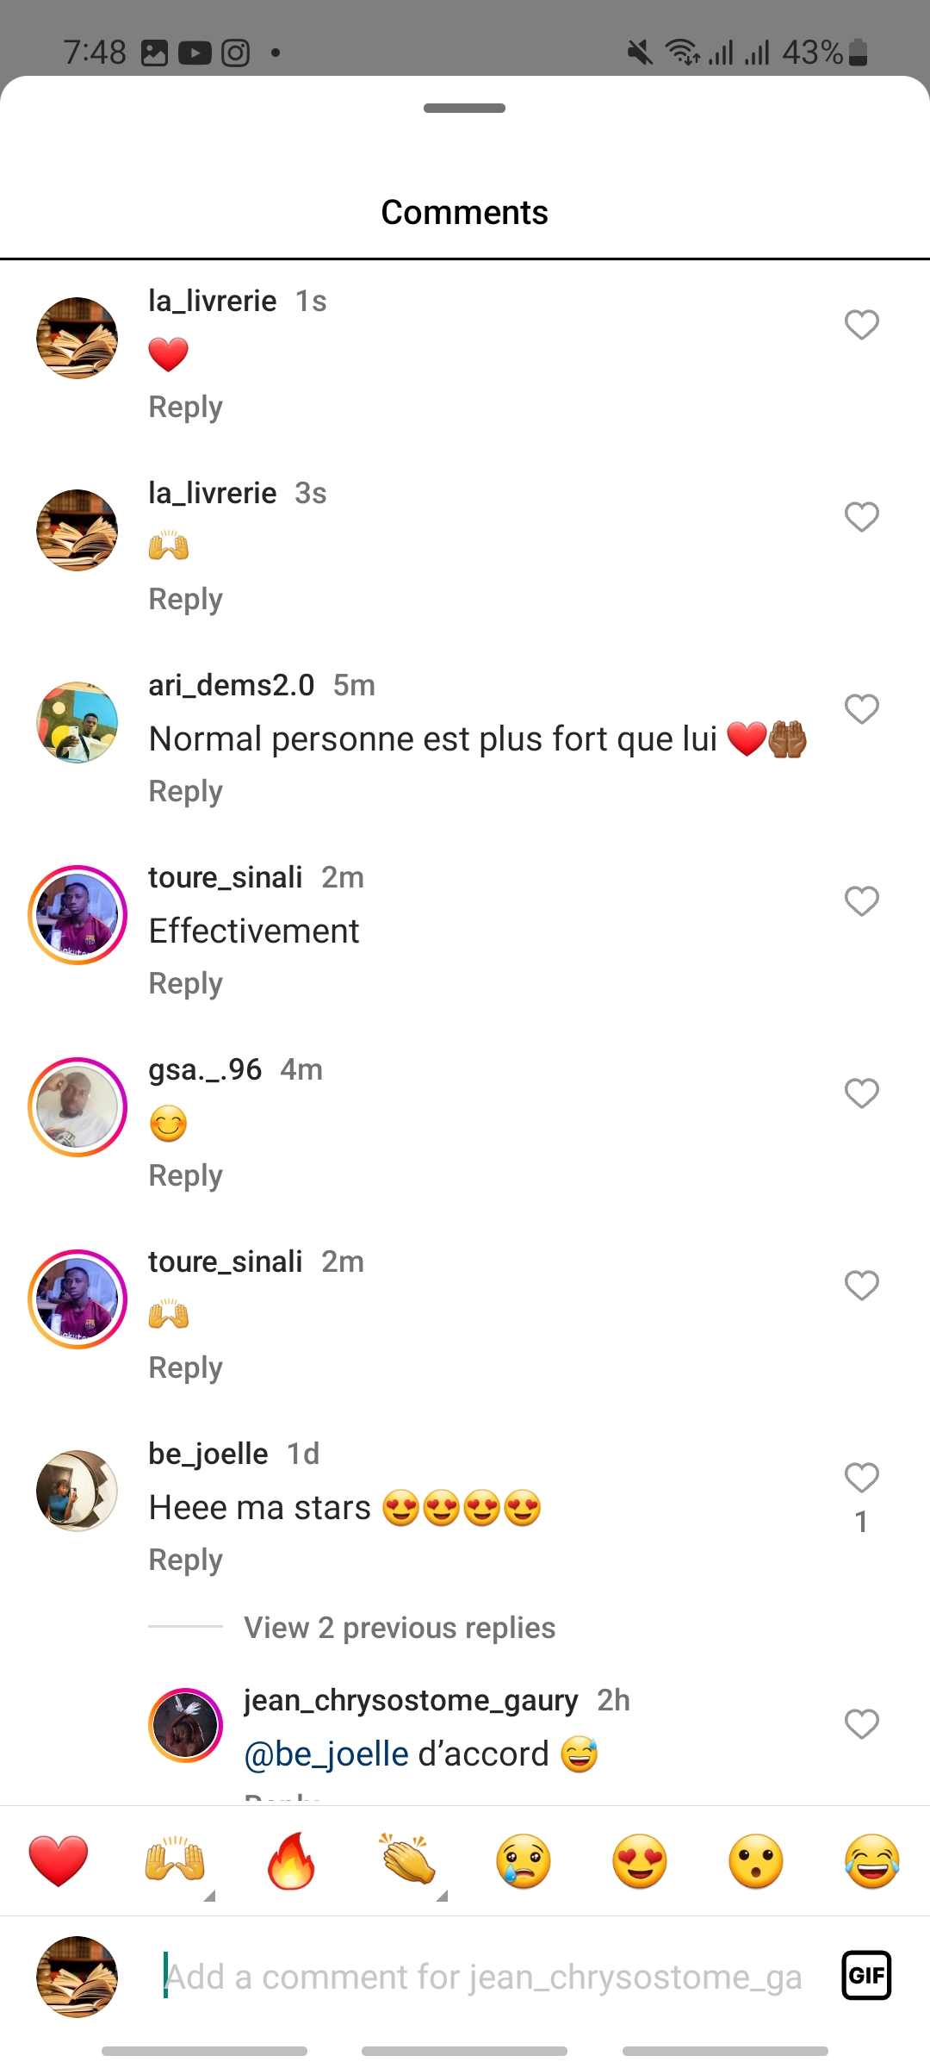The height and width of the screenshot is (2068, 930).
Task: Open skin tone options on clapping emoji
Action: coord(442,1897)
